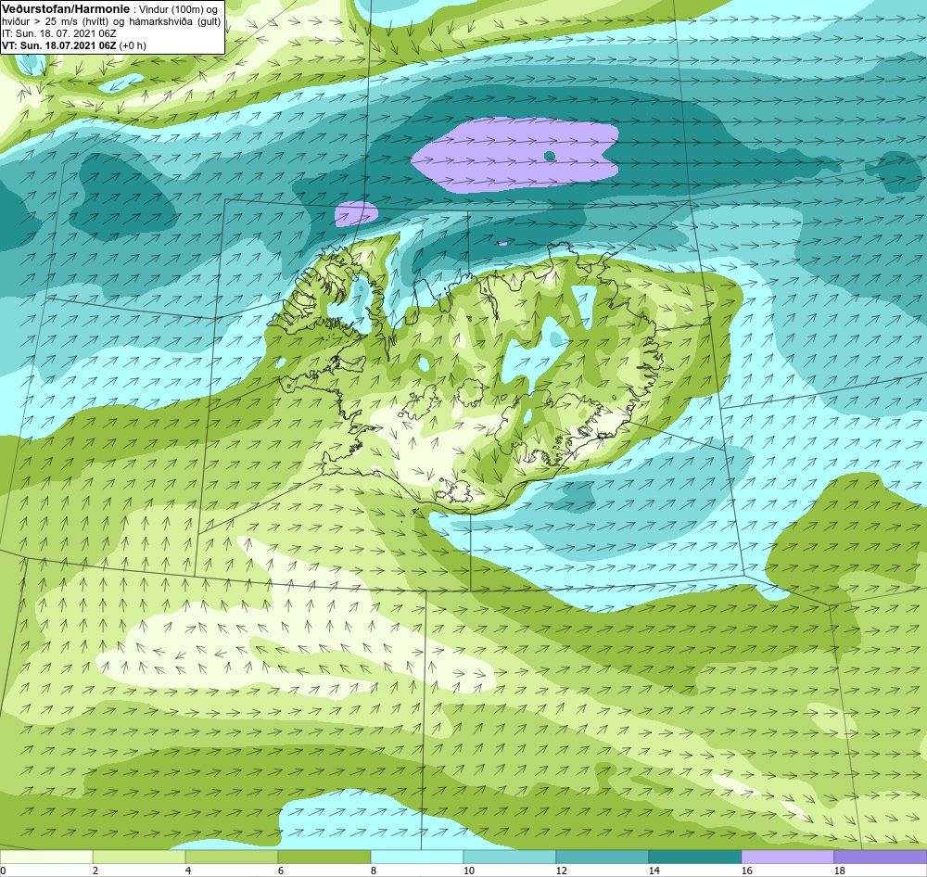Click the "Veðurstofan/Harmonie" title text
This screenshot has height=877, width=927.
[x=66, y=9]
